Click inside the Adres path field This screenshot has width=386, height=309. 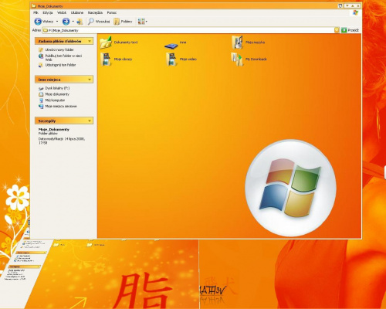click(x=191, y=30)
